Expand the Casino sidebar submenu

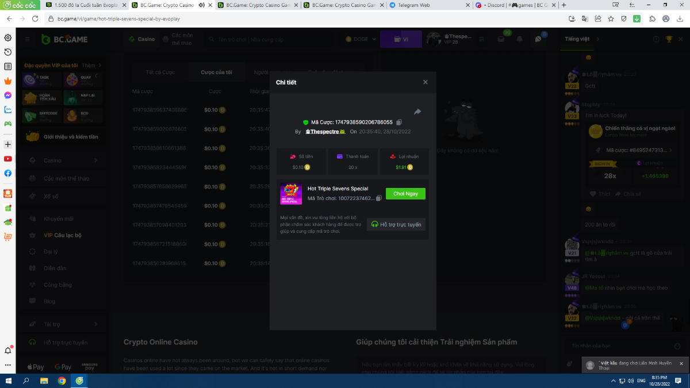(x=95, y=160)
